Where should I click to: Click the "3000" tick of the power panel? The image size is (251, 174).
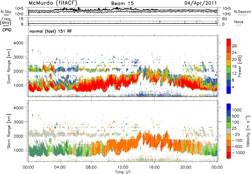(18, 57)
